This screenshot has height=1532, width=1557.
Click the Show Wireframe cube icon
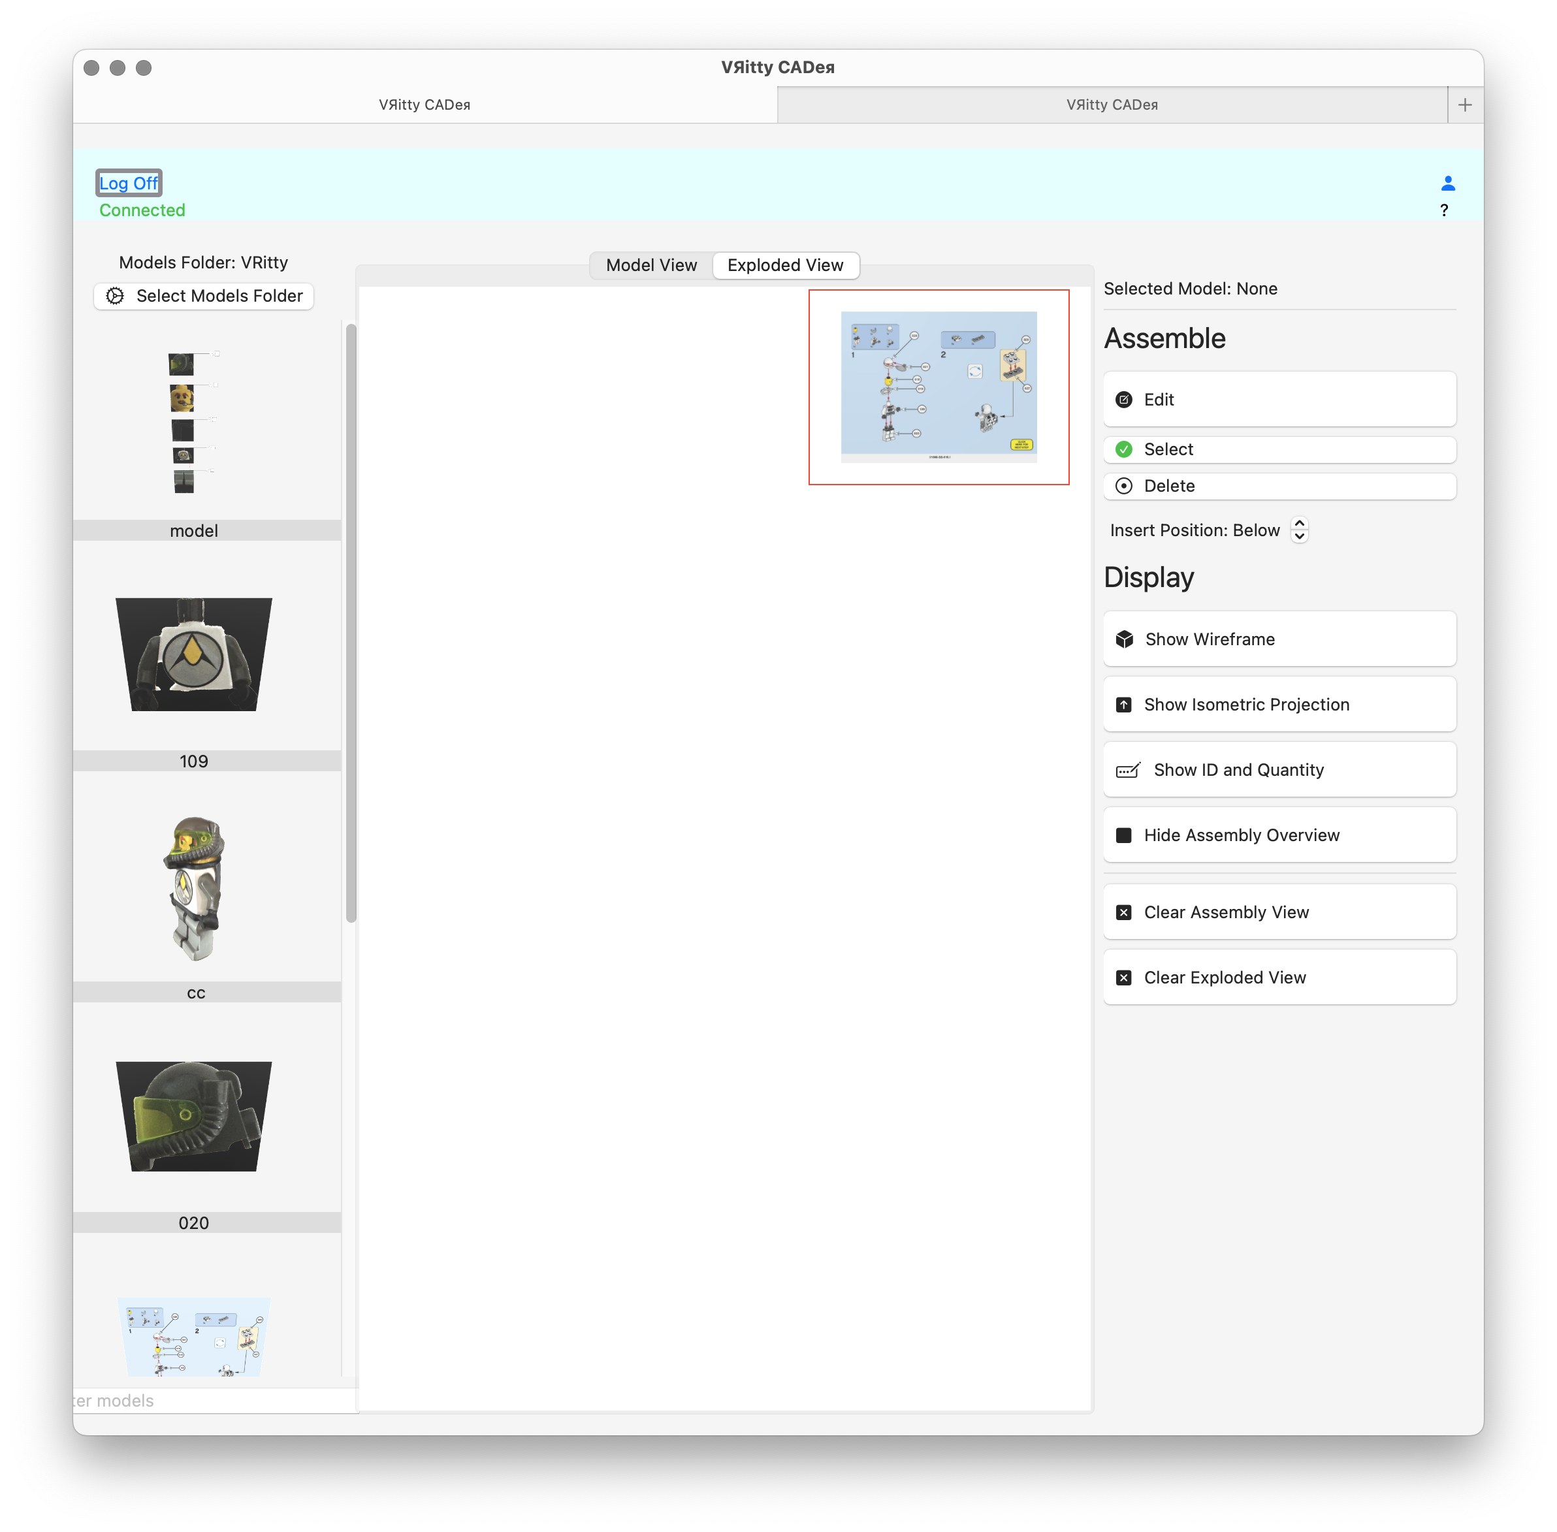tap(1124, 639)
